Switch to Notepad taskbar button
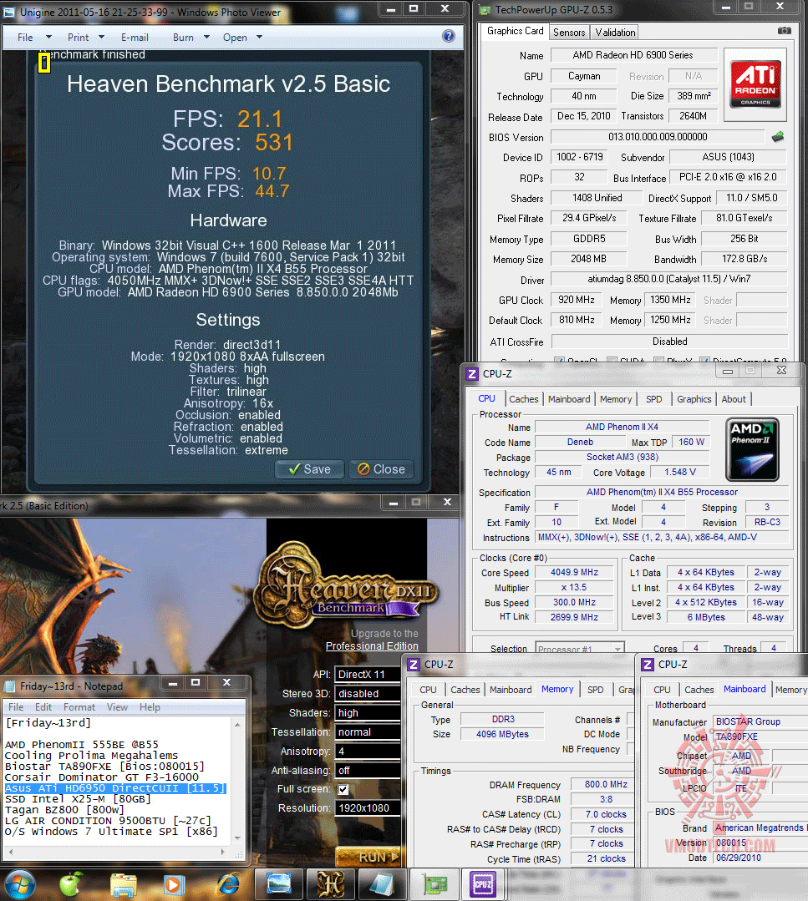The height and width of the screenshot is (901, 808). (x=382, y=883)
